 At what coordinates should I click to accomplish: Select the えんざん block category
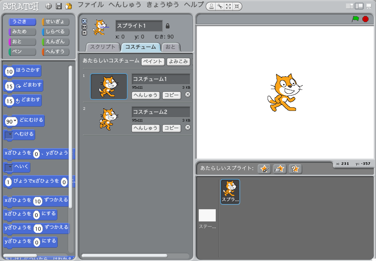[56, 42]
